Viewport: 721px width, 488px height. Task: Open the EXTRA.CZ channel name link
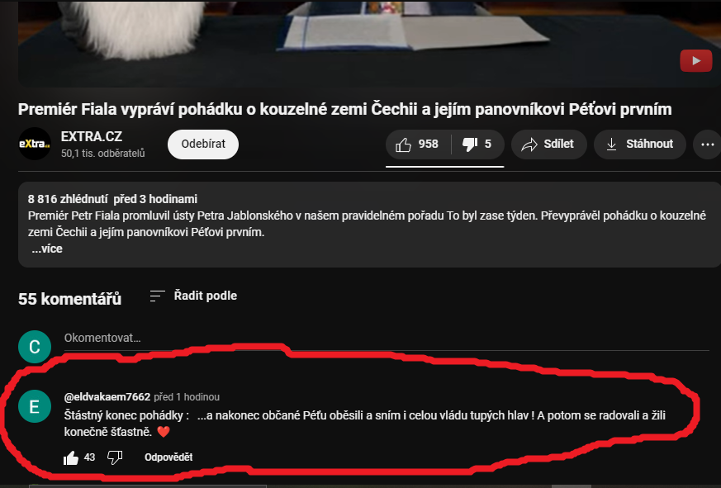[x=92, y=136]
